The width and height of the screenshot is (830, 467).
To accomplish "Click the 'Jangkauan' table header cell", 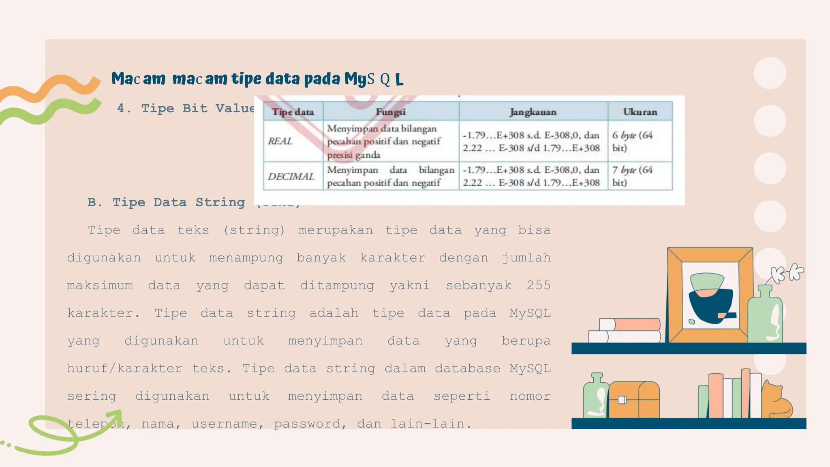I will coord(533,111).
